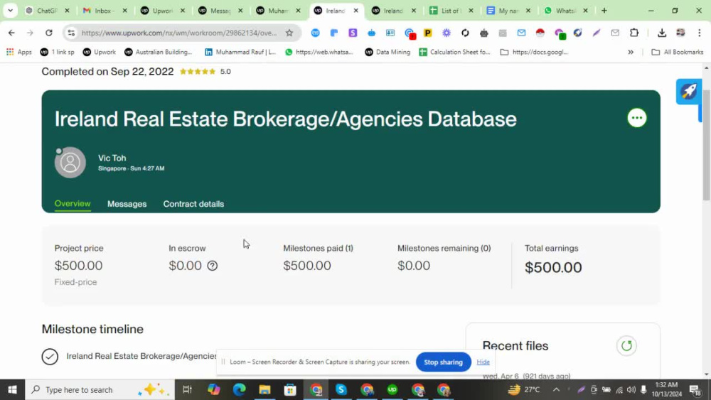Viewport: 711px width, 400px height.
Task: Open the Muhammad Rauf LinkedIn bookmark
Action: [240, 52]
